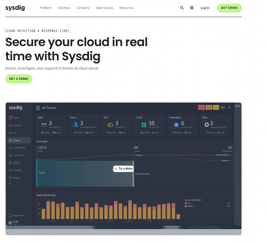Viewport: 267px width, 243px height.
Task: Click the GET A DEMO button
Action: tap(19, 79)
